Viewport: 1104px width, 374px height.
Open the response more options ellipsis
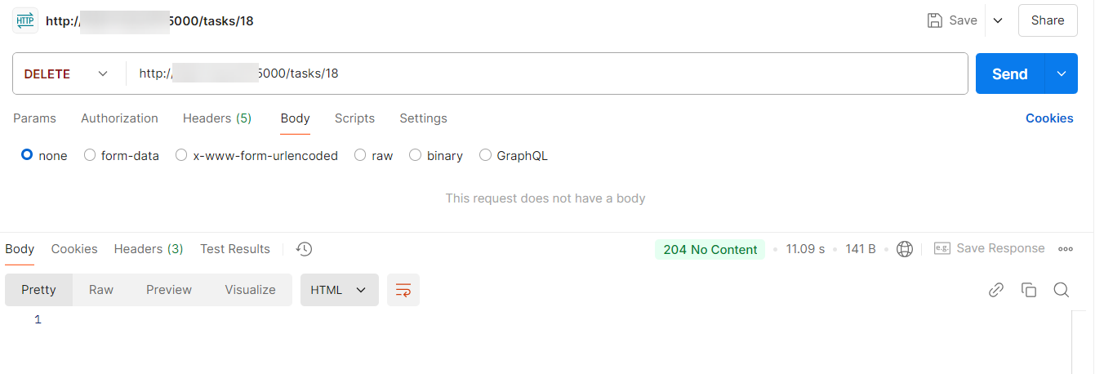coord(1066,249)
